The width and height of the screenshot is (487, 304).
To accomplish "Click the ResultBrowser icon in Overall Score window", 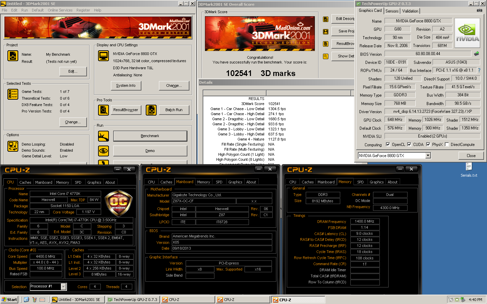I will (326, 44).
